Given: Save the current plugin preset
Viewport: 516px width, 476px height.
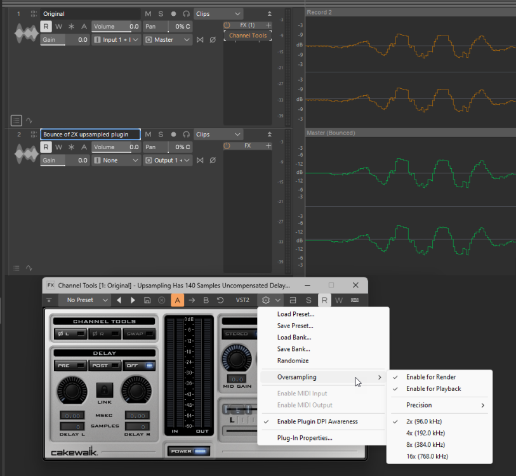Looking at the screenshot, I should point(147,300).
